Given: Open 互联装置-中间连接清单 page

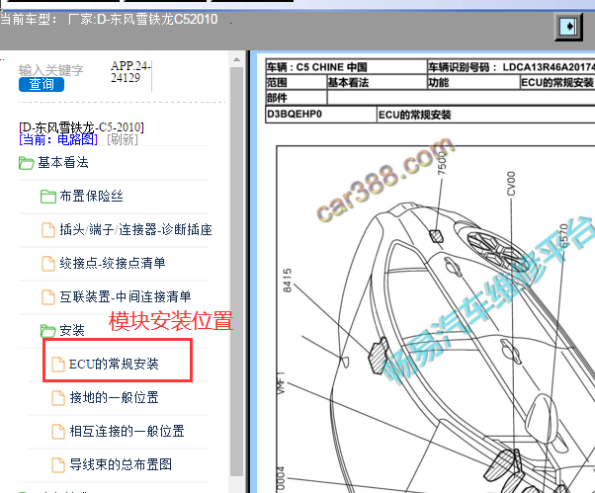Looking at the screenshot, I should point(126,296).
